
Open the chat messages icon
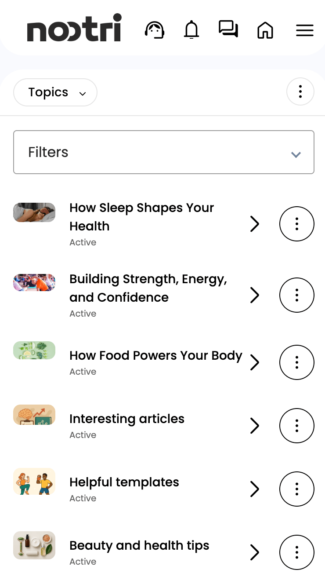click(x=228, y=29)
